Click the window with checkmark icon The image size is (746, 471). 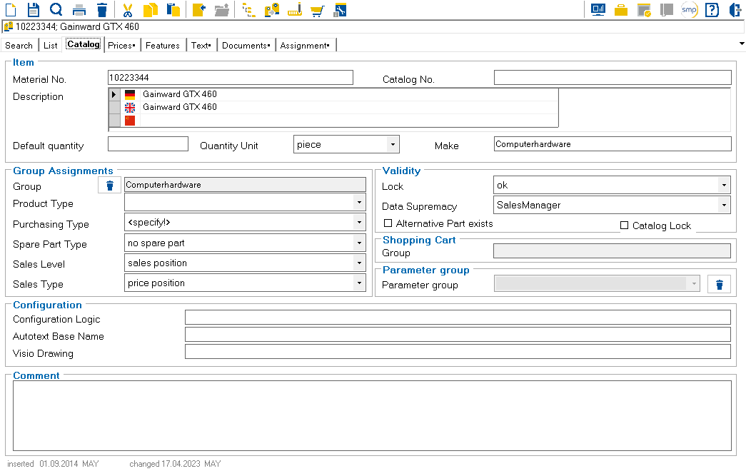(x=644, y=9)
